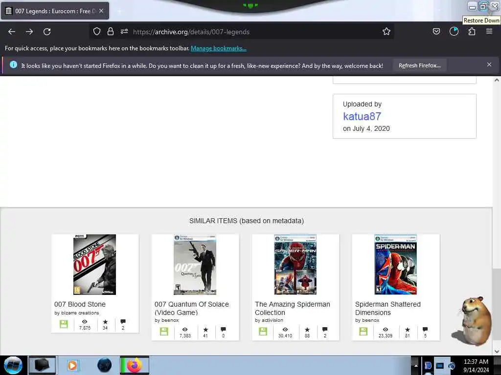Bookmark this page with the star icon
This screenshot has height=375, width=501.
pos(387,32)
